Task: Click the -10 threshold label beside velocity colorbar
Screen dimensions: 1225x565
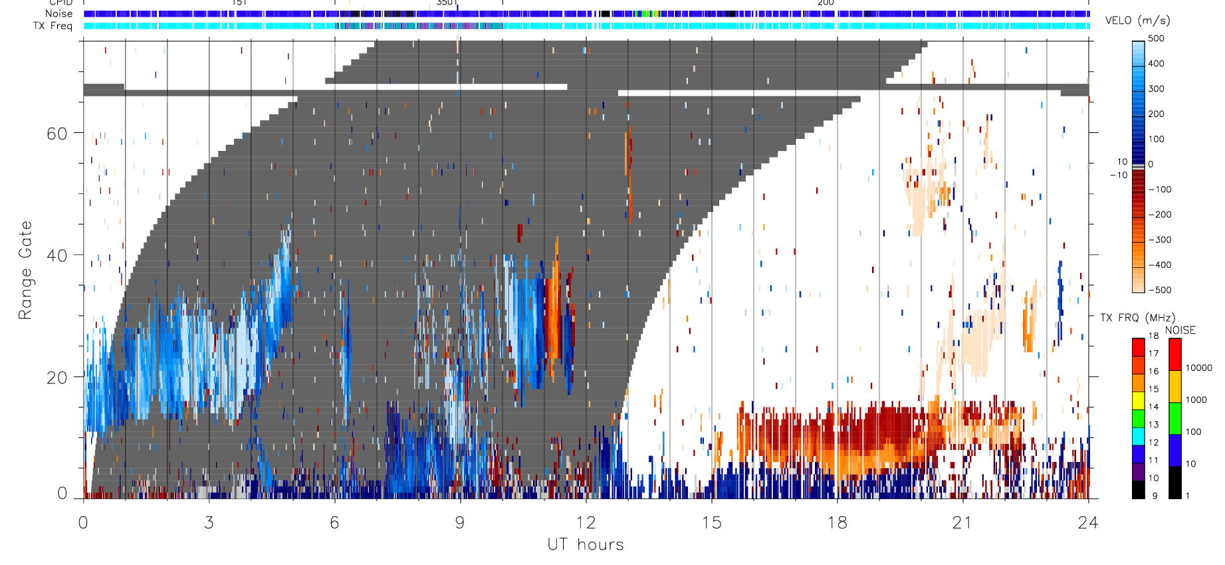Action: pos(1119,175)
